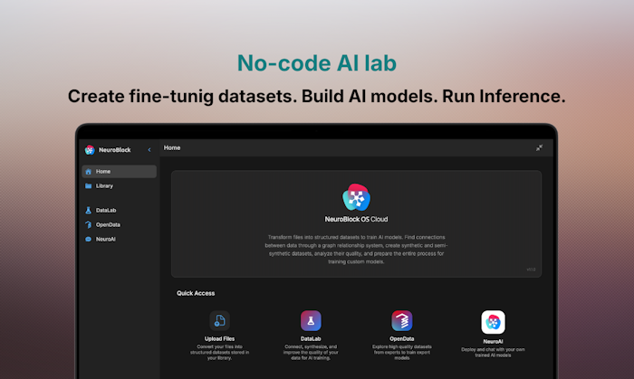Viewport: 634px width, 379px height.
Task: Click the Home title in the top bar
Action: point(172,147)
